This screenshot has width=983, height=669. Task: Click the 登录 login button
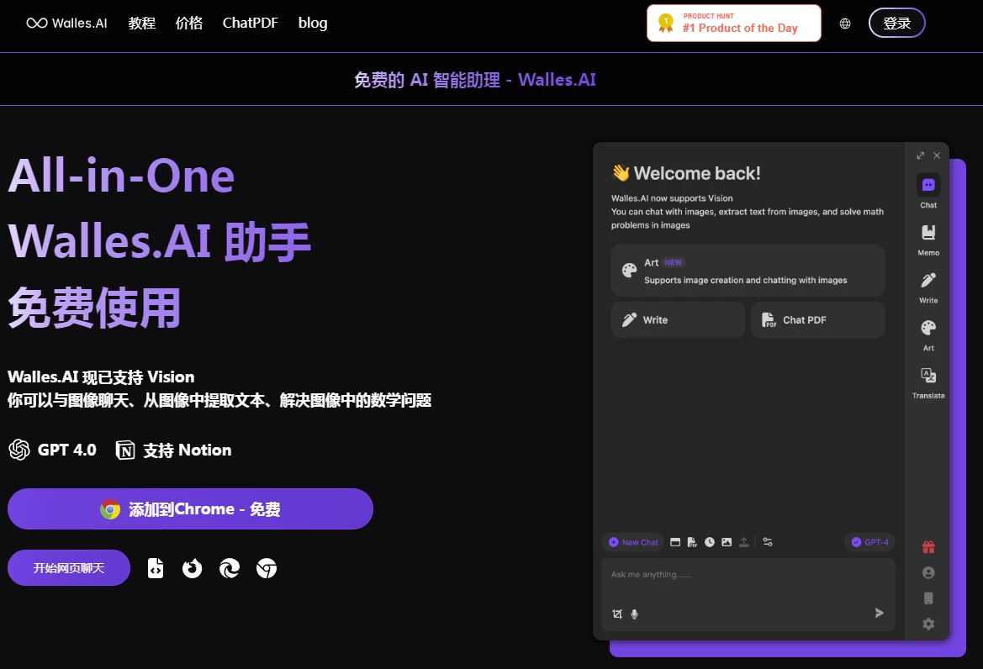pyautogui.click(x=896, y=24)
